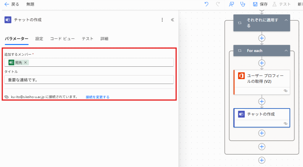Click the Teams icon beside チャットの作成 panel title
Image resolution: width=303 pixels, height=167 pixels.
pyautogui.click(x=8, y=20)
